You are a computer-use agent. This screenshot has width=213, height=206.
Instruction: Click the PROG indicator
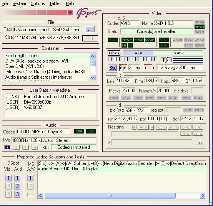tap(114, 97)
